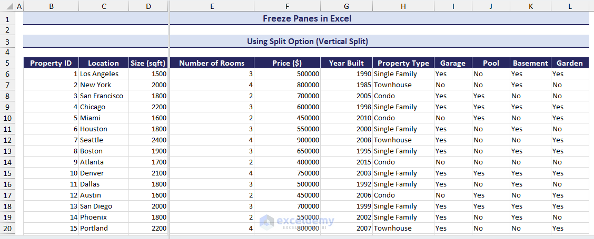
Task: Select column K header
Action: coord(530,6)
